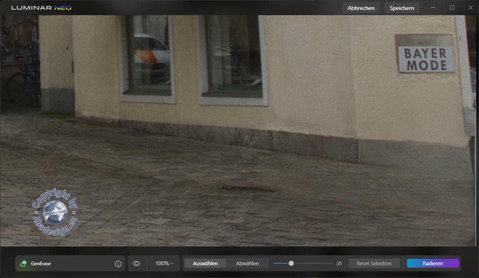
Task: Click the Reset Selection button
Action: pyautogui.click(x=374, y=263)
